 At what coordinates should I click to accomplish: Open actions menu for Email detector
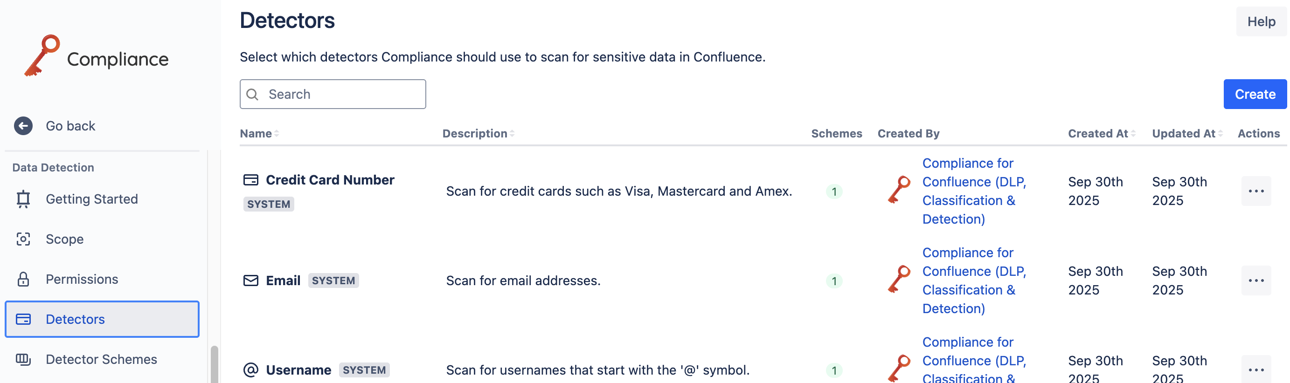(1255, 280)
